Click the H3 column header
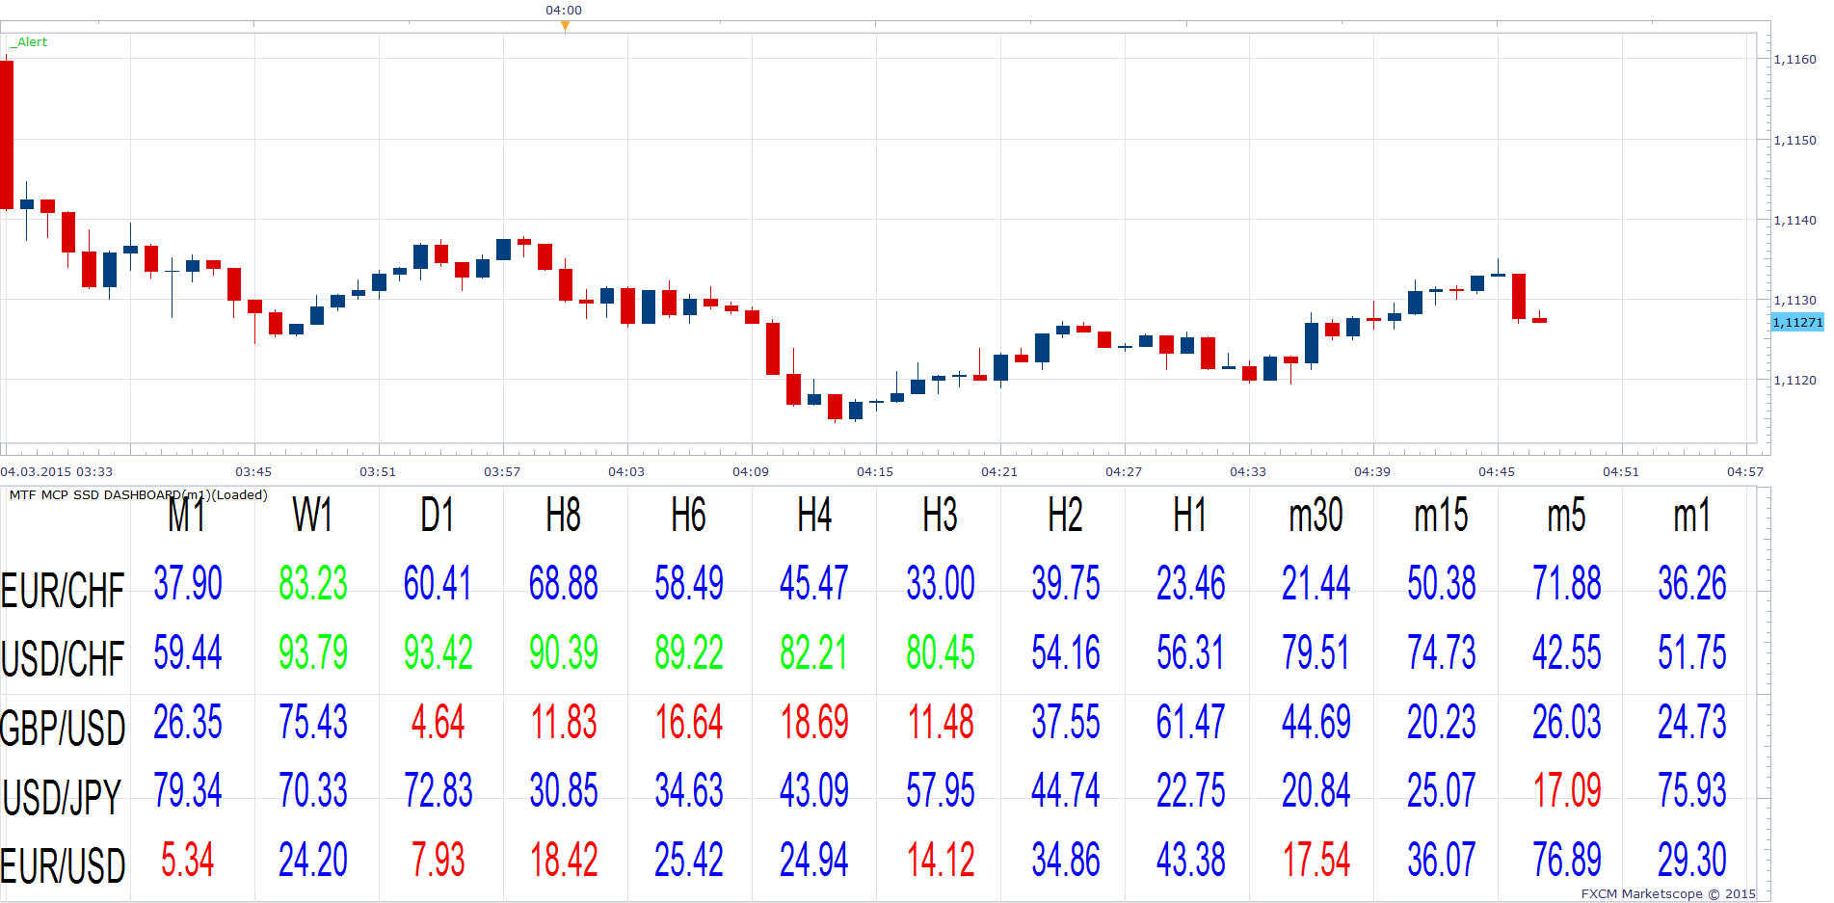Viewport: 1834px width, 903px height. (x=940, y=515)
